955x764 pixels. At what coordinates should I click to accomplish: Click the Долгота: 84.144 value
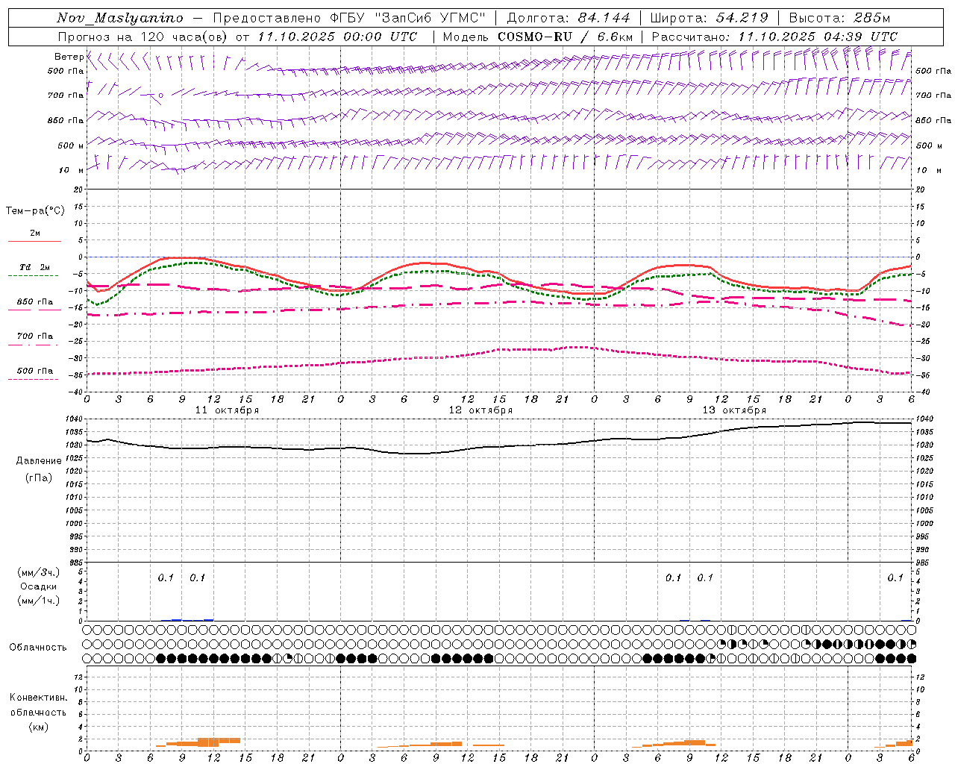(x=569, y=18)
